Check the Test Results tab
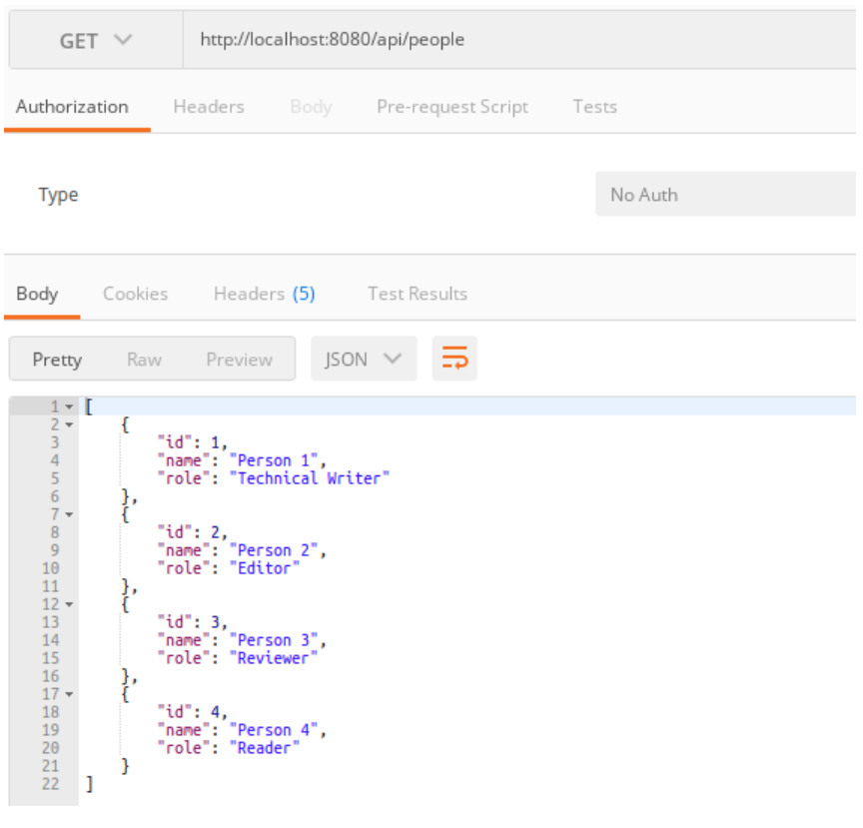The height and width of the screenshot is (828, 863). pyautogui.click(x=417, y=294)
